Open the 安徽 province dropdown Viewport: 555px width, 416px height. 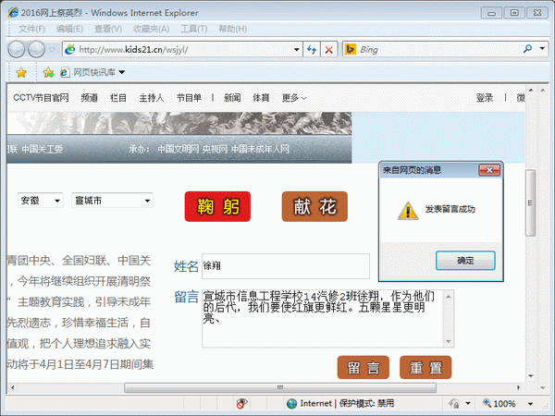pos(40,201)
